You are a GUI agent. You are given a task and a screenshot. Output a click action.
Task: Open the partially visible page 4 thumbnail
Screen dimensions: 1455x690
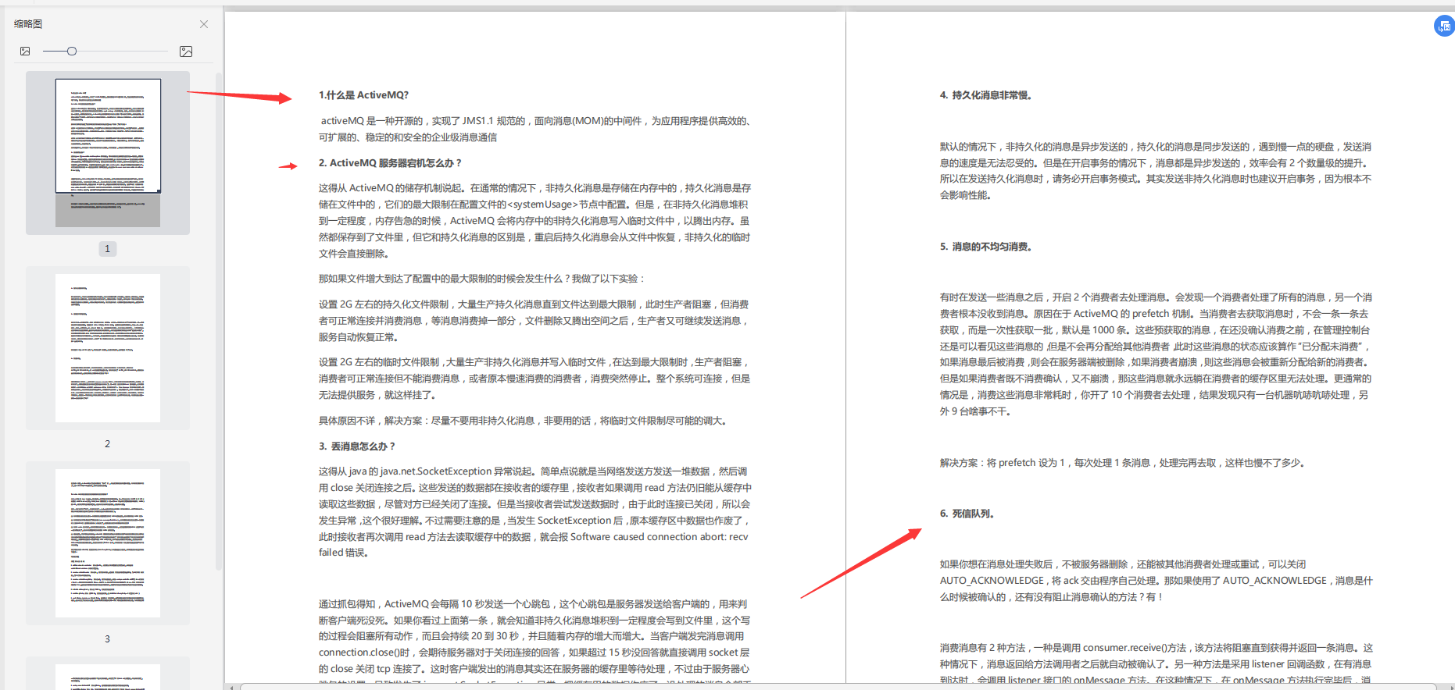coord(108,674)
